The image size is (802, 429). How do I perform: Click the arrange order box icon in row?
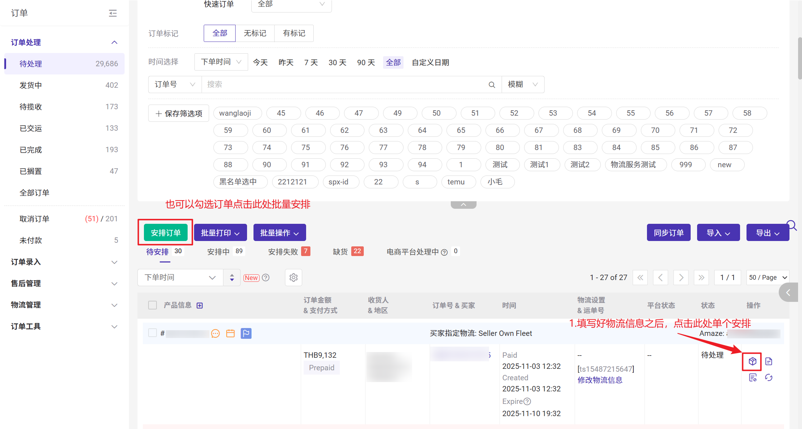(752, 361)
